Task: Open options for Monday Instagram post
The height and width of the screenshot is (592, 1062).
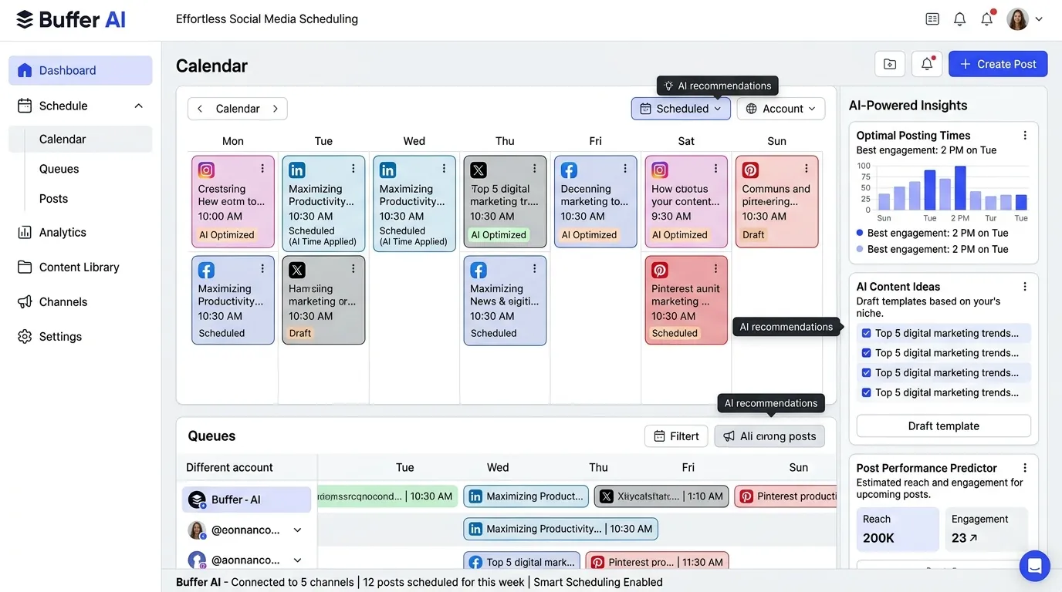Action: pyautogui.click(x=262, y=169)
